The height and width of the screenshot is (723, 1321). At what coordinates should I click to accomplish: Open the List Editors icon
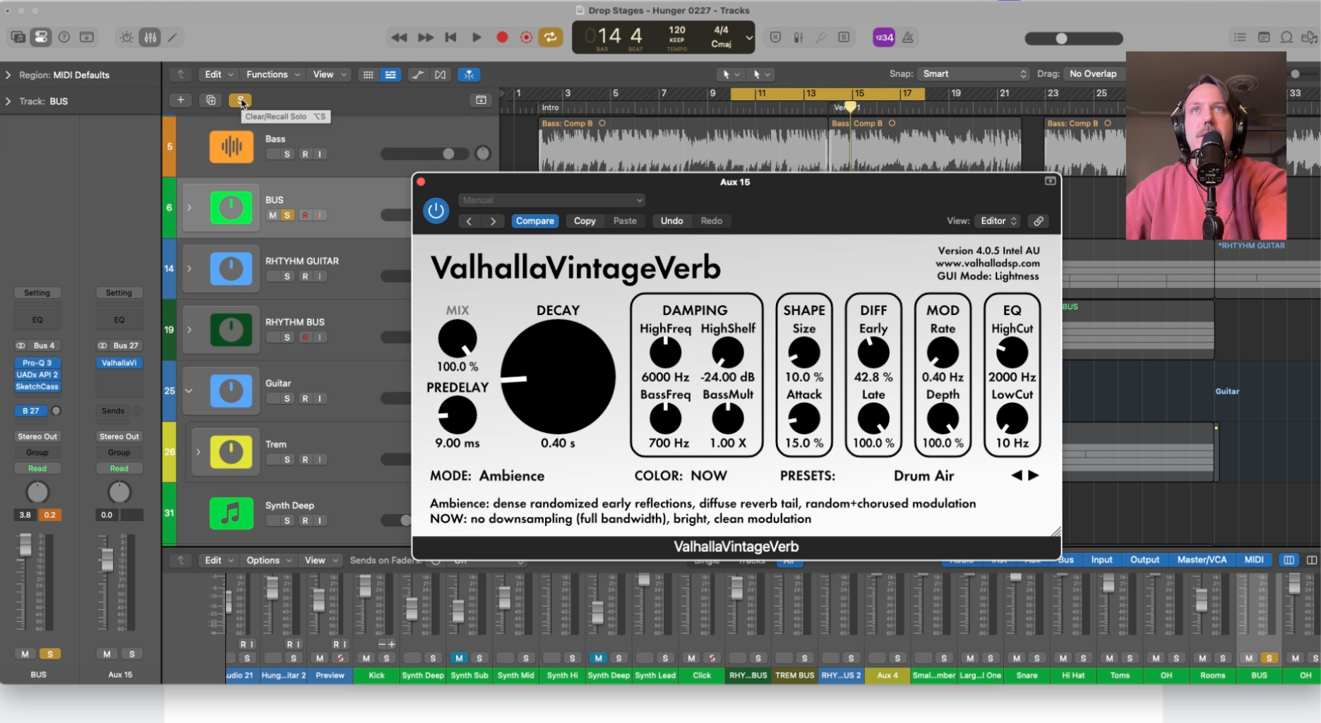[1240, 37]
